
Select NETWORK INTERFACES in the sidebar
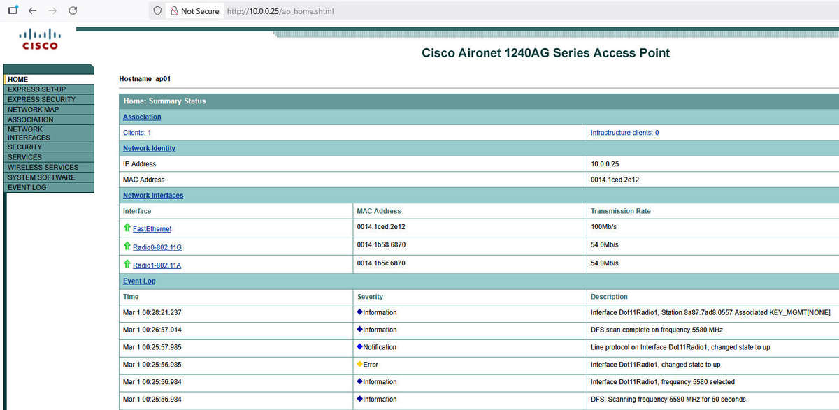click(x=28, y=133)
